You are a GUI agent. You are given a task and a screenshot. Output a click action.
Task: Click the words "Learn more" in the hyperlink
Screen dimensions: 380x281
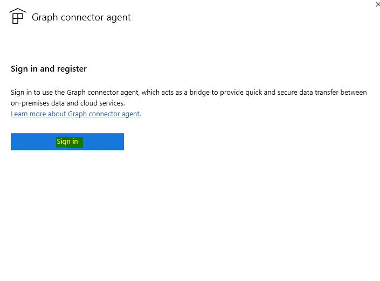(29, 114)
